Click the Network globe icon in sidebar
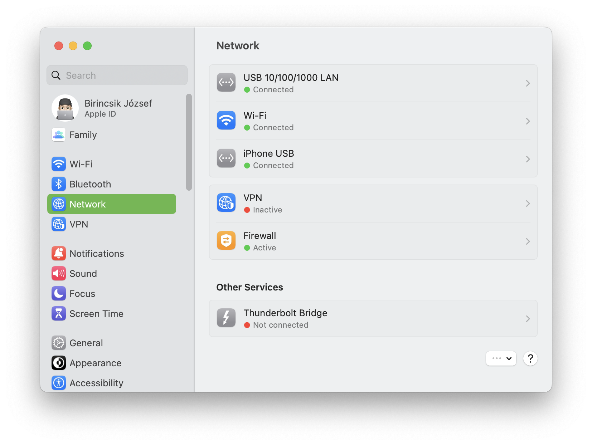592x445 pixels. click(x=59, y=204)
